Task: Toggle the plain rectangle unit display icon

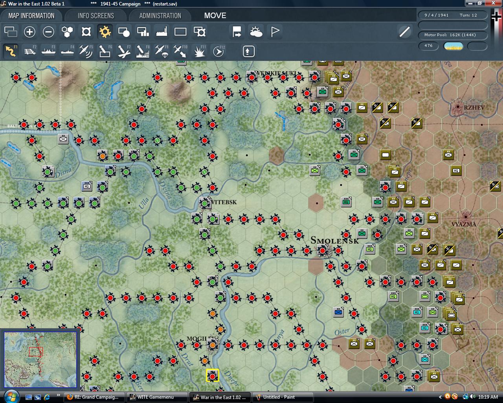Action: (180, 32)
